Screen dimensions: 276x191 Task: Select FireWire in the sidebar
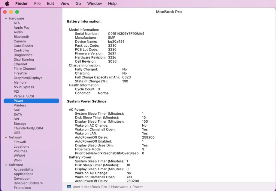pos(20,73)
